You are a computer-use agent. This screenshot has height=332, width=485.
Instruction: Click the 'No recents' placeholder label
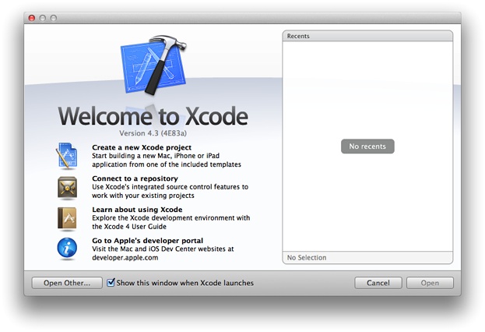point(367,147)
